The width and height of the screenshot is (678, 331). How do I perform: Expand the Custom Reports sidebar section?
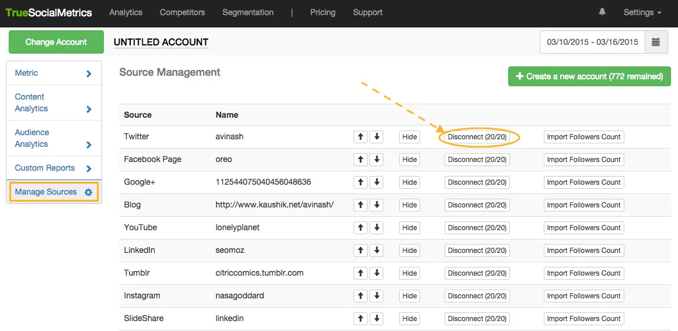tap(53, 168)
